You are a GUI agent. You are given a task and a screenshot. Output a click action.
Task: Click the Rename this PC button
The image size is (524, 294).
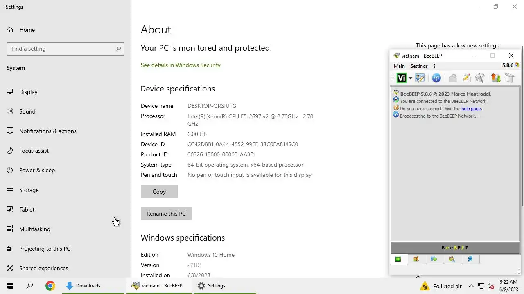click(x=166, y=214)
